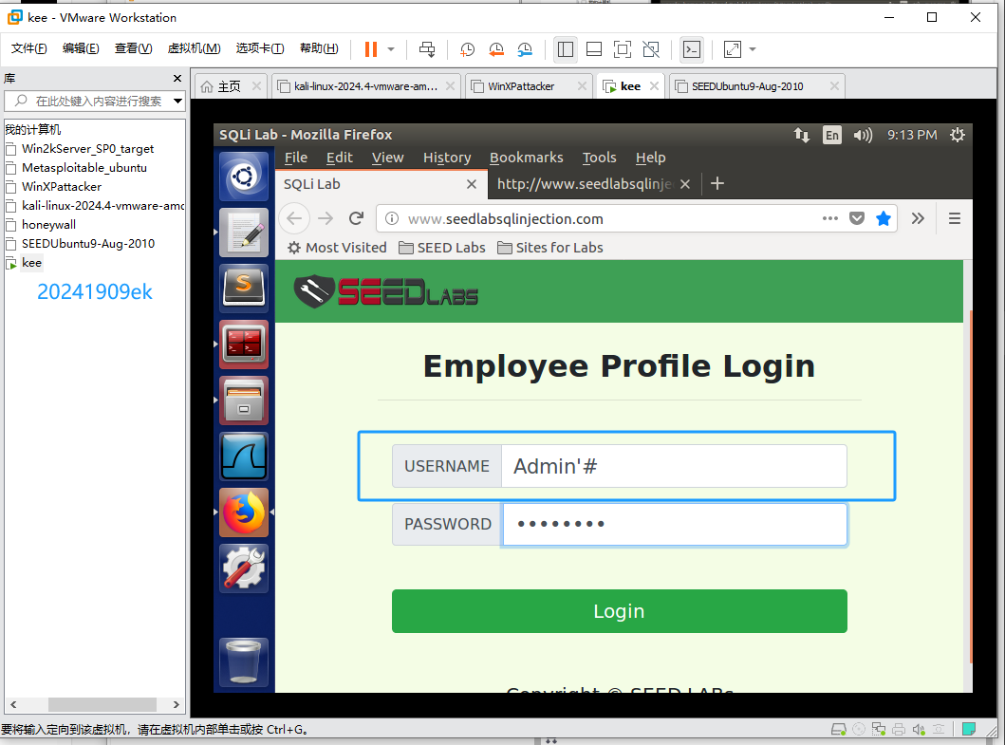Open the 查看(V) menu
The height and width of the screenshot is (745, 1005).
133,48
